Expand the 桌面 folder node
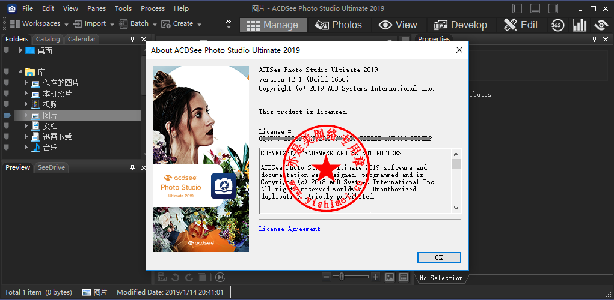The image size is (614, 300). coord(21,50)
